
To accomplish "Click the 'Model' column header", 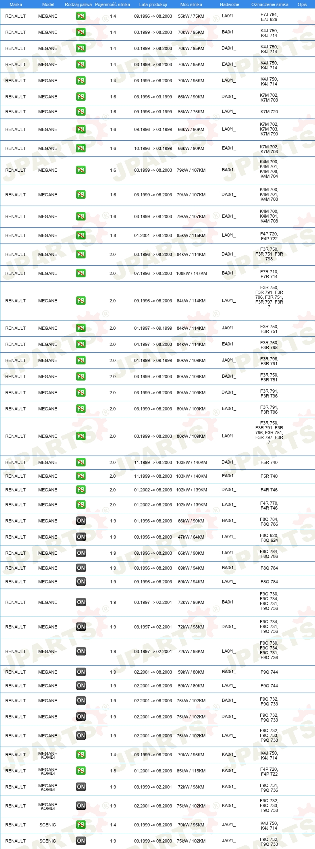I will [x=48, y=4].
